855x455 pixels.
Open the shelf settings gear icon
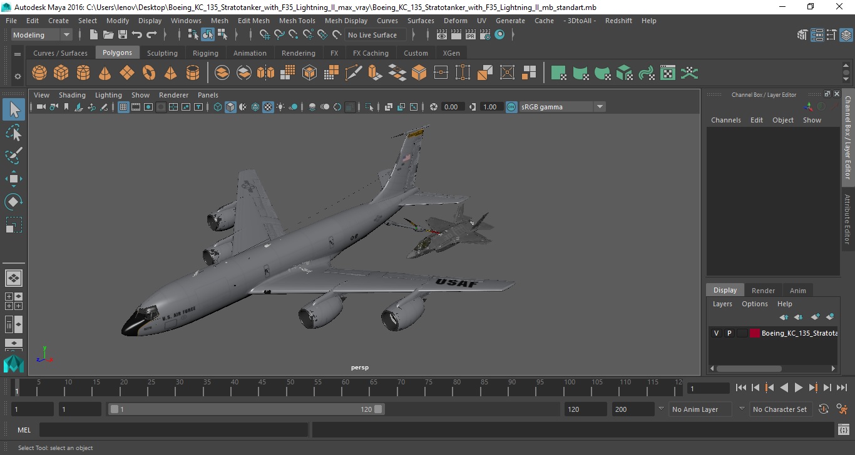tap(18, 76)
